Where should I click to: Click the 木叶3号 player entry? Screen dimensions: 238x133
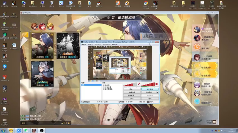click(205, 47)
